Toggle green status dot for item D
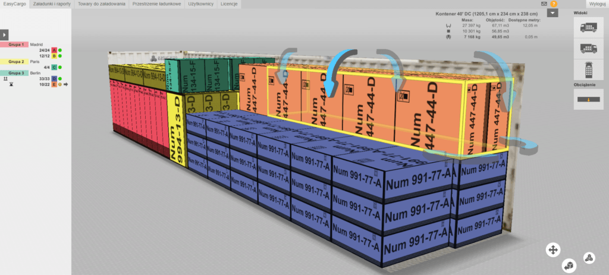 point(60,78)
